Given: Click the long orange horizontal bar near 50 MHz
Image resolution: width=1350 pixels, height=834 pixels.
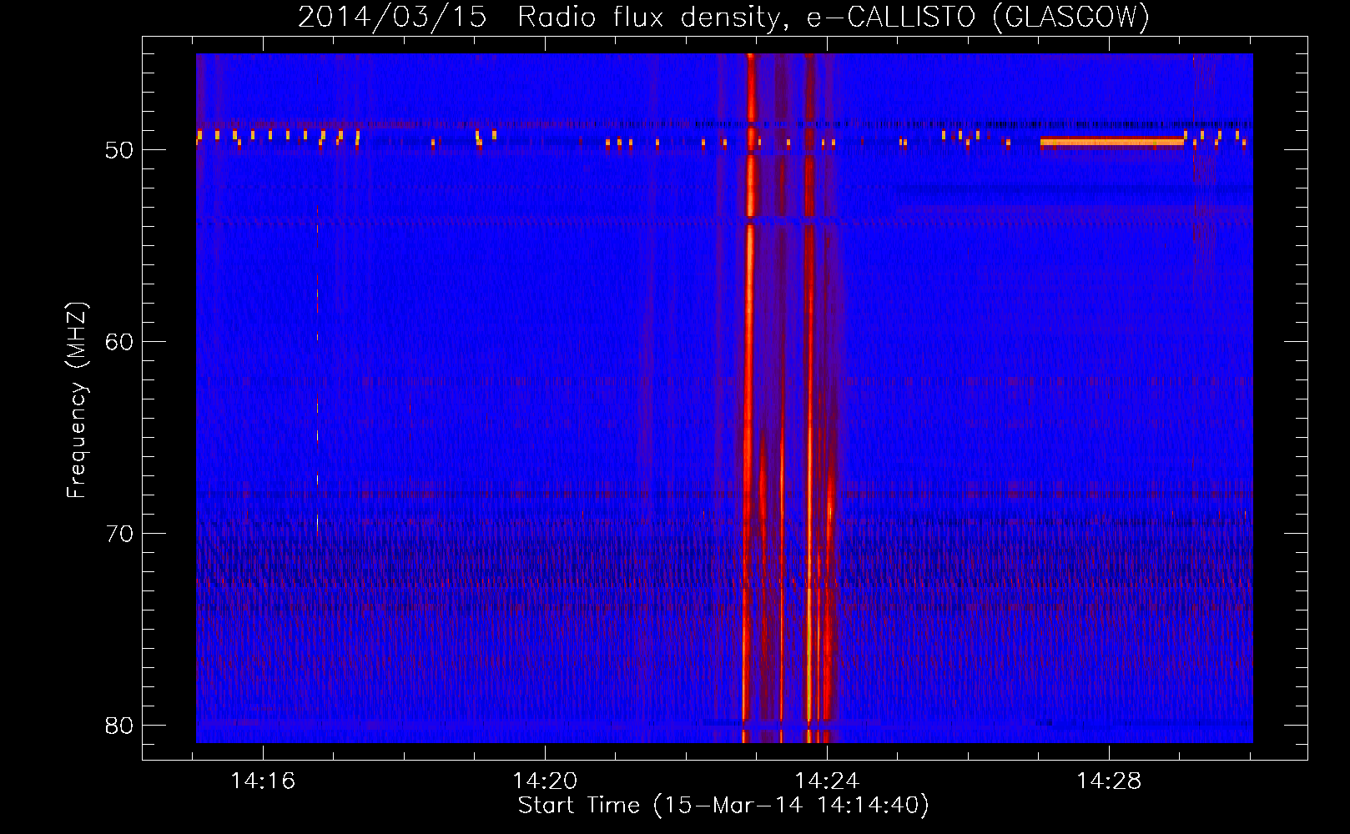Looking at the screenshot, I should 1112,142.
